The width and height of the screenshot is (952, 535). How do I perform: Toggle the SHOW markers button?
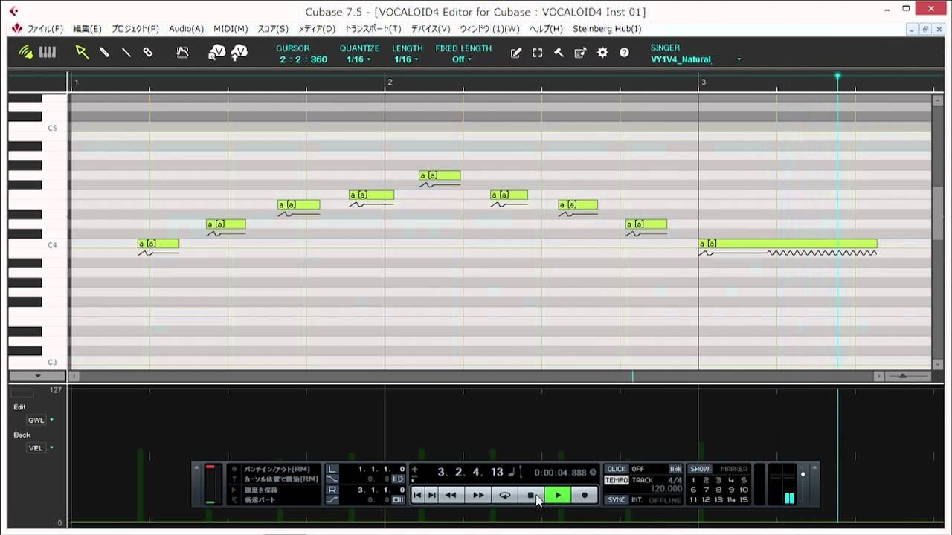[700, 469]
